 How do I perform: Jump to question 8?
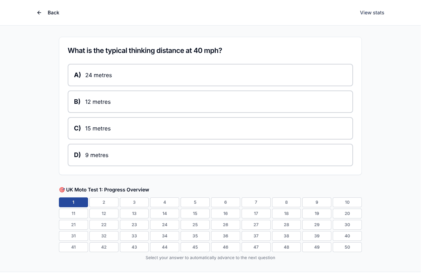[x=286, y=202]
